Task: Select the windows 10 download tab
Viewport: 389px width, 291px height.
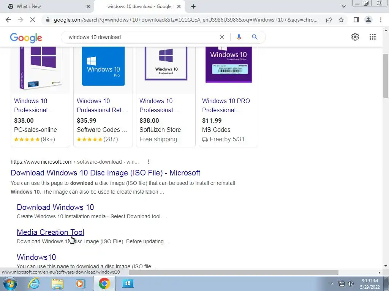Action: [x=139, y=6]
